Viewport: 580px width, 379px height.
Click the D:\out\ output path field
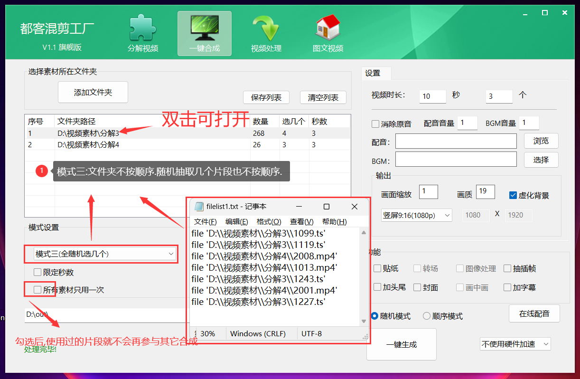(x=105, y=314)
